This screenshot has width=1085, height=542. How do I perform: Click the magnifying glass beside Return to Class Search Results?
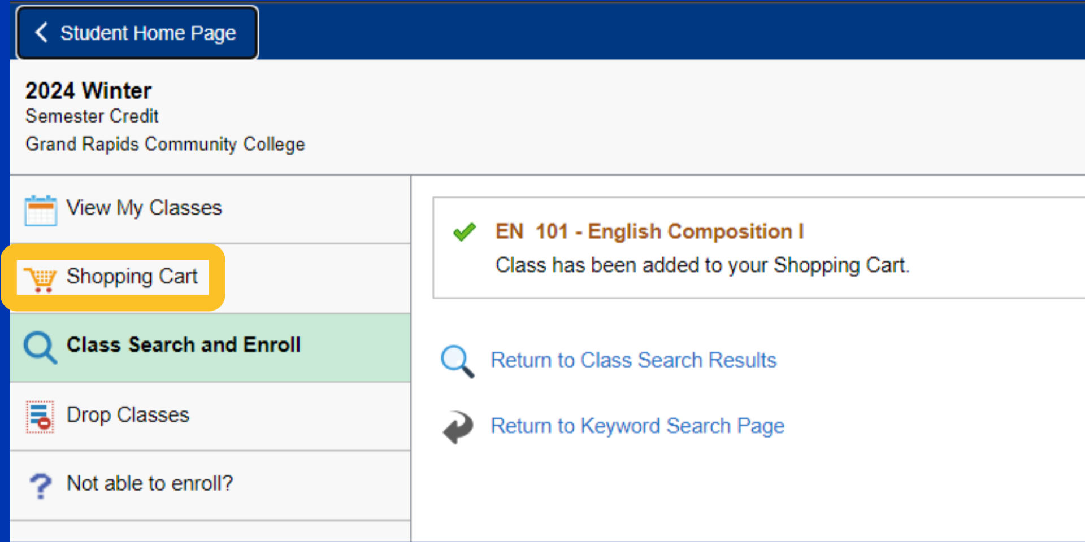click(x=457, y=361)
